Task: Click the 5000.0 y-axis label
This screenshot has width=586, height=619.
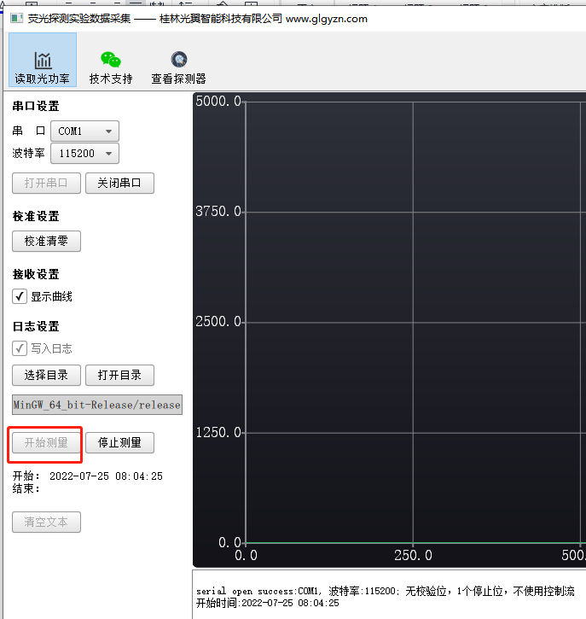Action: [218, 102]
